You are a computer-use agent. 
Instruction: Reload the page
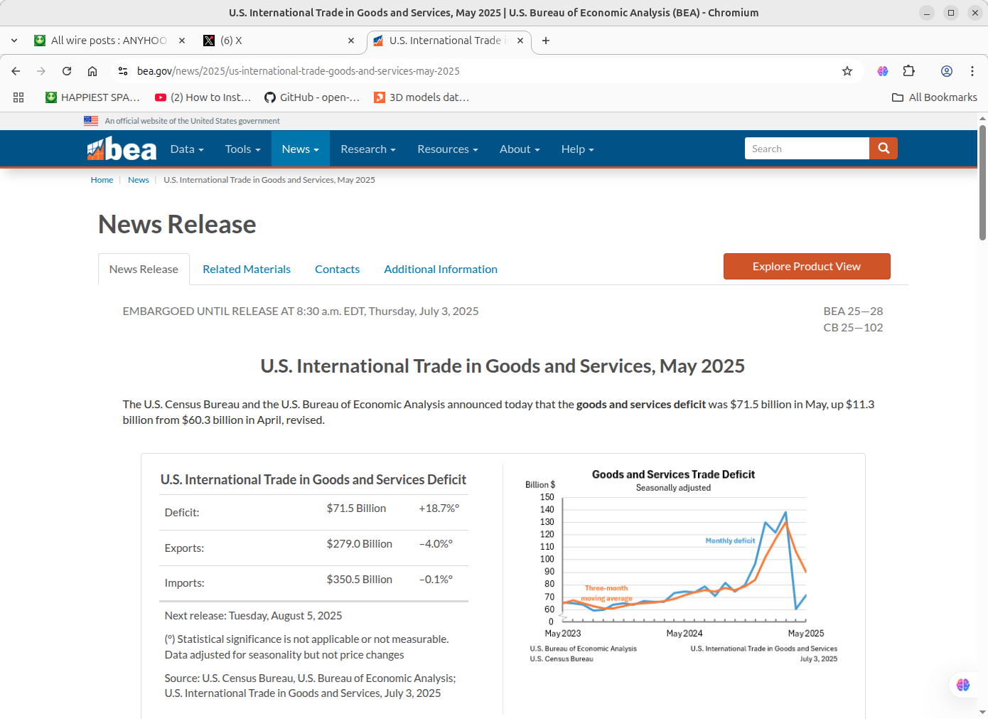tap(67, 71)
